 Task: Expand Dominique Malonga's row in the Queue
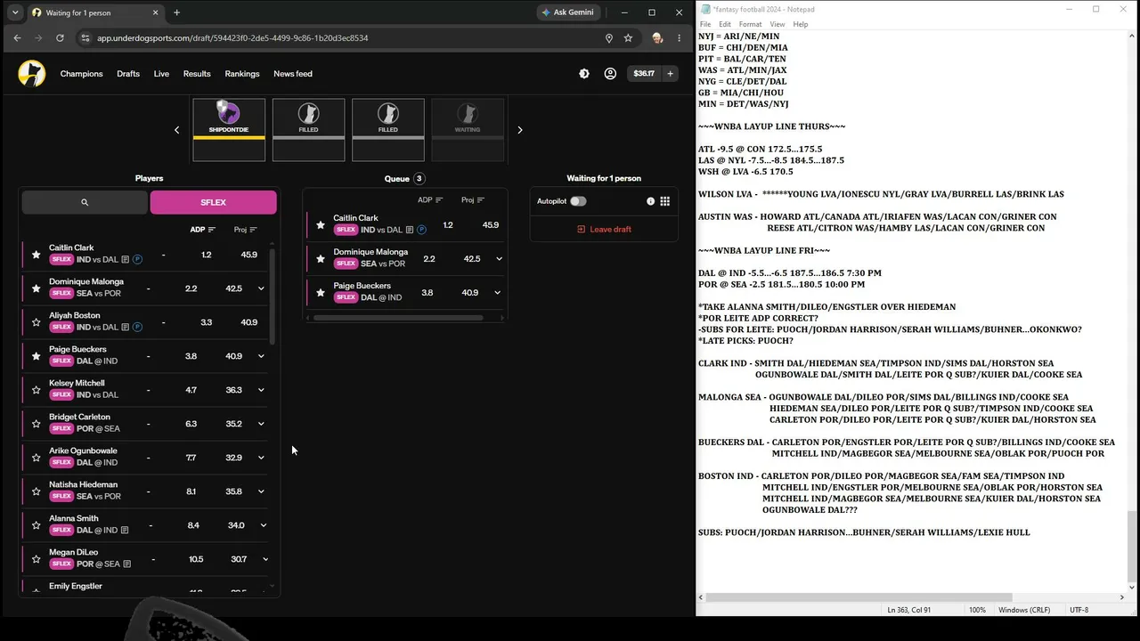pos(499,259)
